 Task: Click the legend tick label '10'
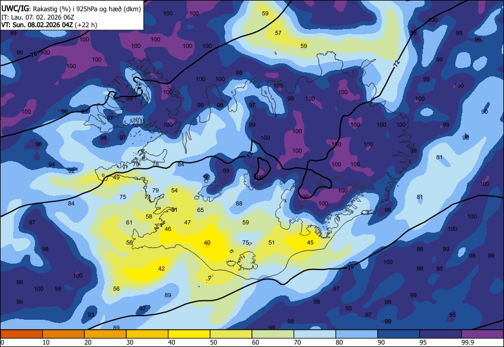coord(46,342)
